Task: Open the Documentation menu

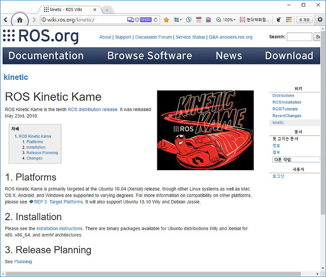Action: coord(46,56)
